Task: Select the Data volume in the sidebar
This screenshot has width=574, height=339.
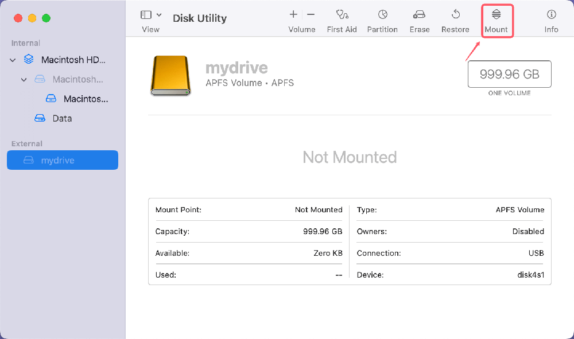Action: (61, 118)
